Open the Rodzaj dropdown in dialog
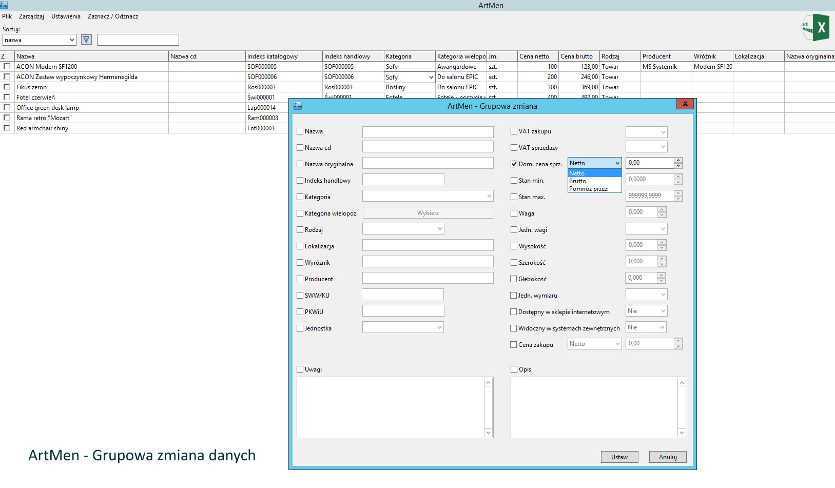The image size is (835, 488). [x=403, y=229]
